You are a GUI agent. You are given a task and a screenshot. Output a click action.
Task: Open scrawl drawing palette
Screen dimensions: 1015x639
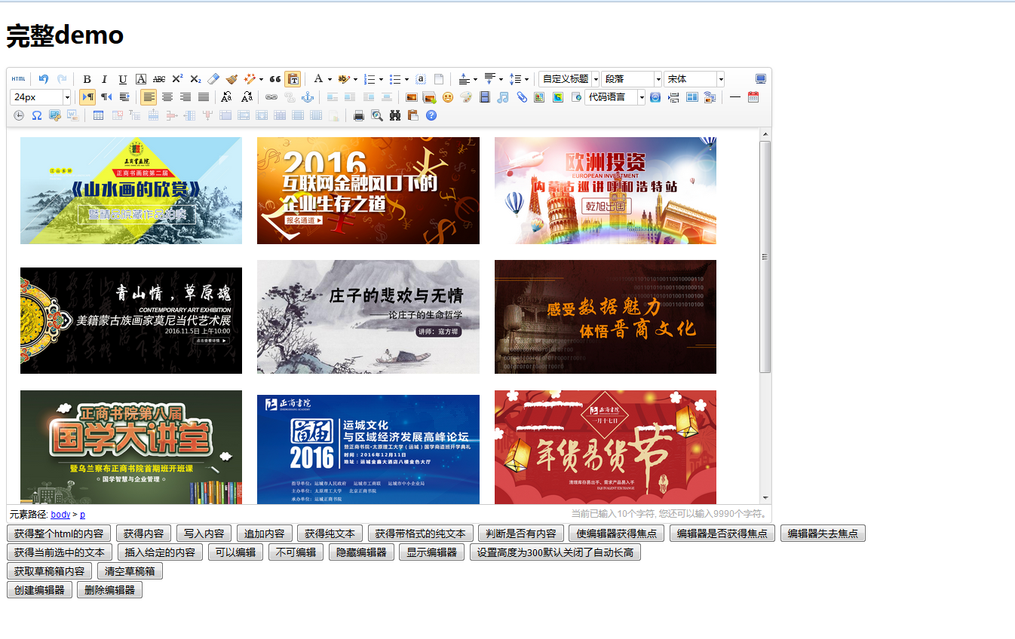pos(466,97)
